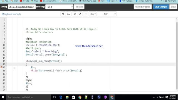This screenshot has width=178, height=100.
Task: Open the Gmail bookmark
Action: coord(14,1)
